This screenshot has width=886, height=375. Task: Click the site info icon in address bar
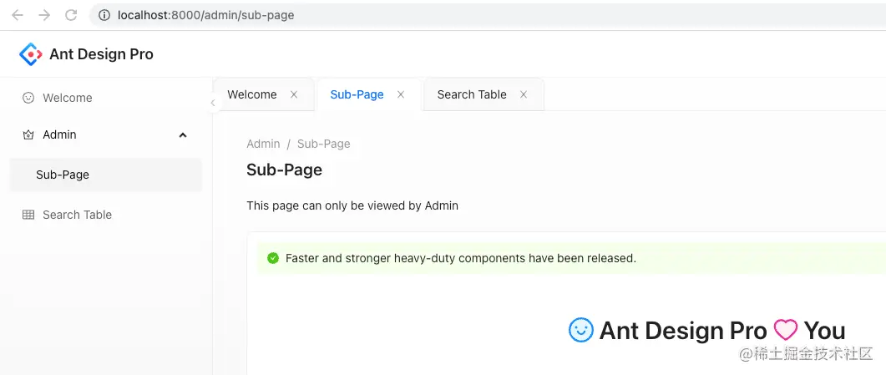(104, 15)
